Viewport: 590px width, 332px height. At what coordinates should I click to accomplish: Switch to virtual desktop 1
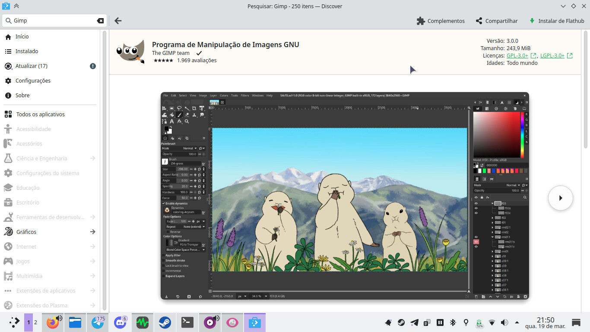29,322
